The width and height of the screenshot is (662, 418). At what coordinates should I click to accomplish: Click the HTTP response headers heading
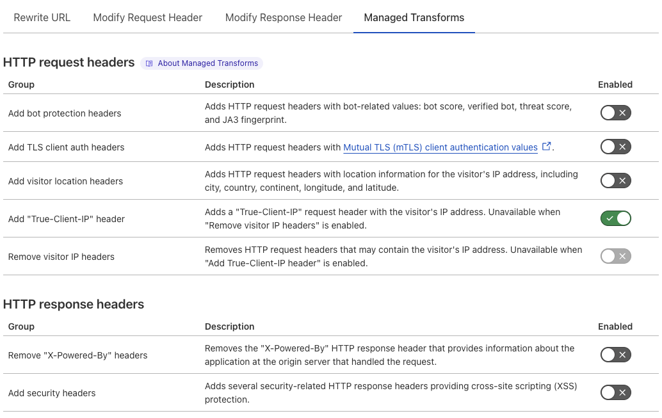pyautogui.click(x=72, y=304)
